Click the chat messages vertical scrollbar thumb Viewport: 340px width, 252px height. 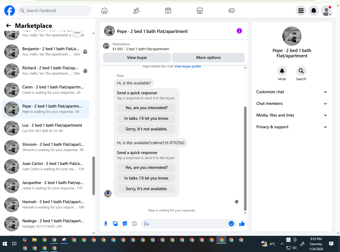pos(245,159)
